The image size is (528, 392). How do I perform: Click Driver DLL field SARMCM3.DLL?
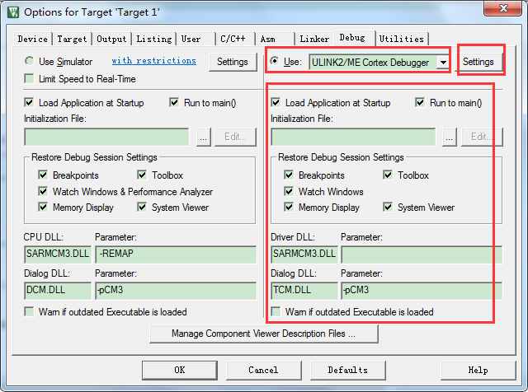point(304,254)
